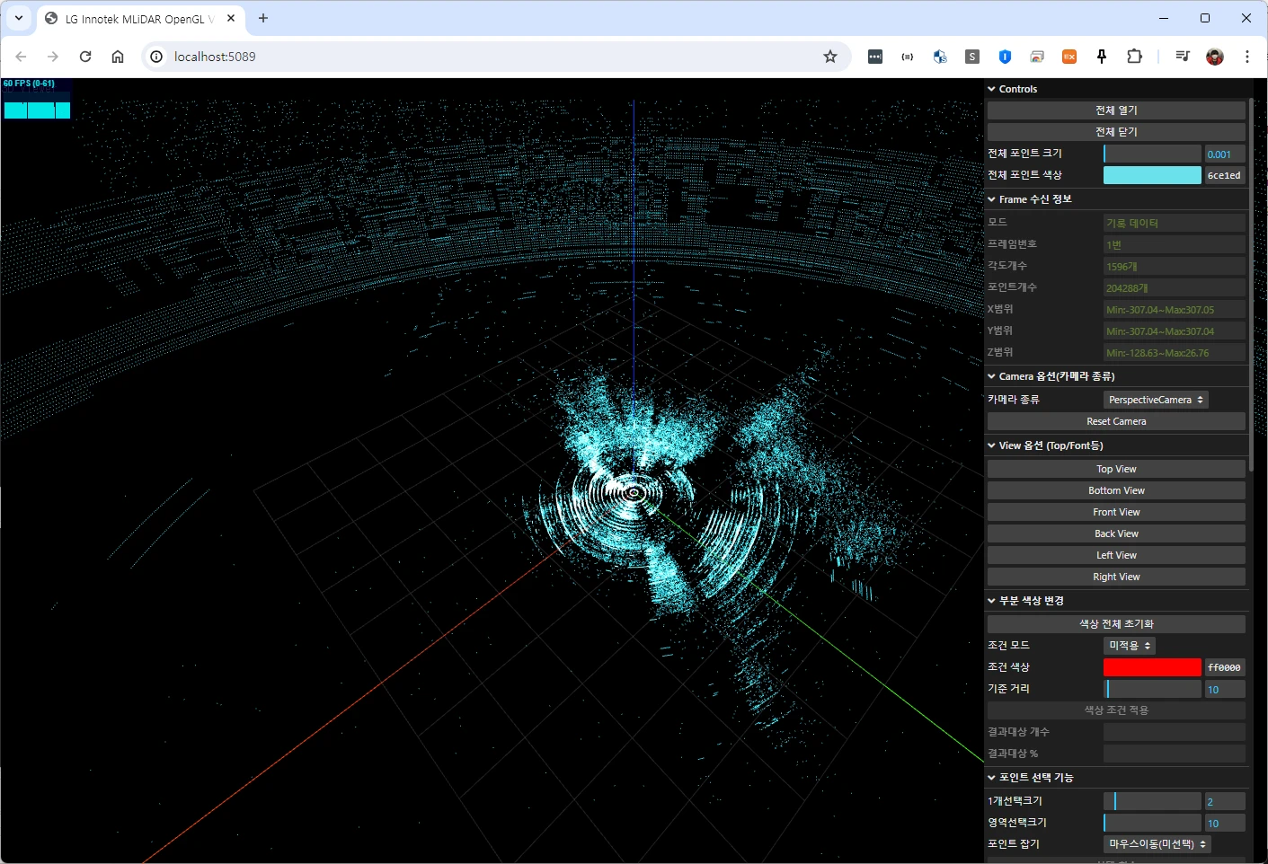Open the browser home page icon
The image size is (1268, 864).
coord(118,57)
